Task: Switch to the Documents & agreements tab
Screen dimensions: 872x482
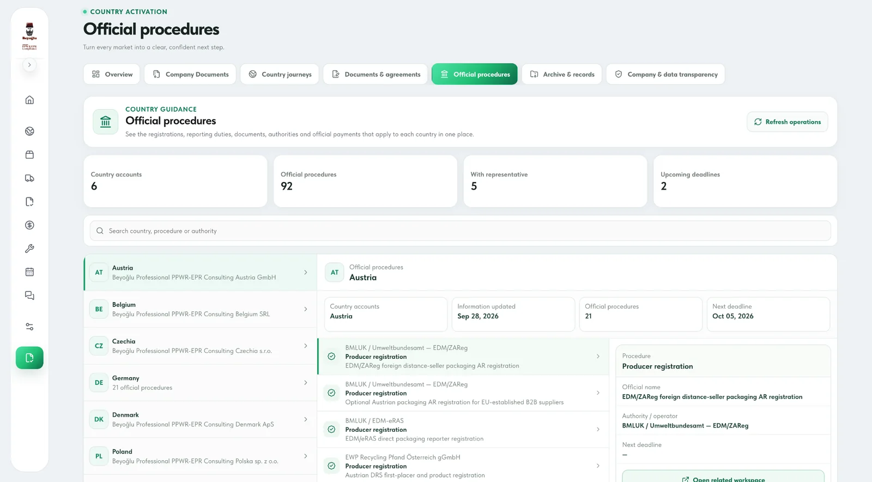Action: point(376,74)
